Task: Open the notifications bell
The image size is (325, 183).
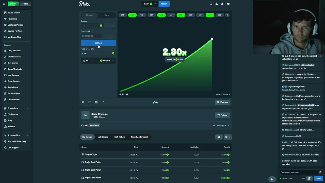Action: pyautogui.click(x=222, y=4)
